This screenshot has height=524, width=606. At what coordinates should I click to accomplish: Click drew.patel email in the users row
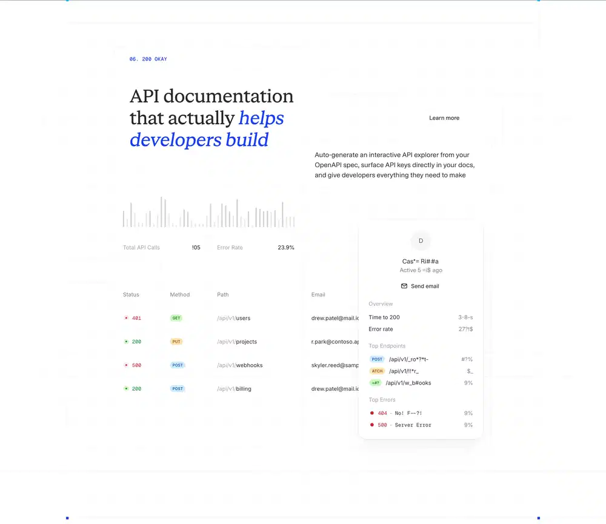[x=335, y=318]
